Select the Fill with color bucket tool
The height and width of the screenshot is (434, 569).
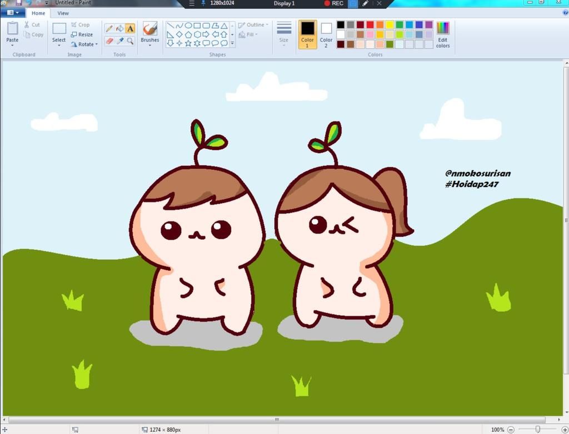(x=119, y=28)
